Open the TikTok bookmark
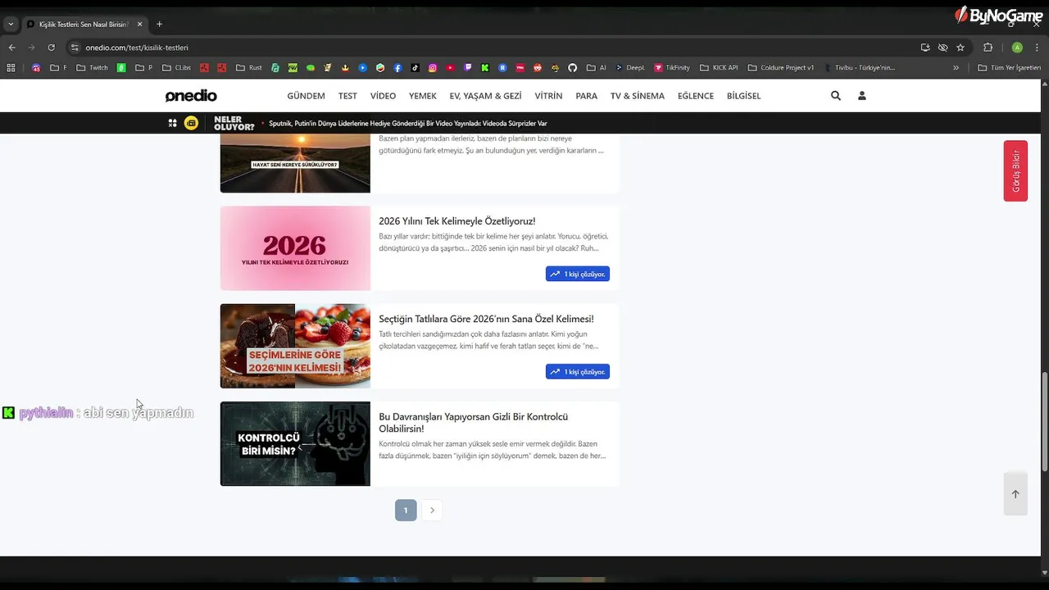The height and width of the screenshot is (590, 1049). [415, 68]
